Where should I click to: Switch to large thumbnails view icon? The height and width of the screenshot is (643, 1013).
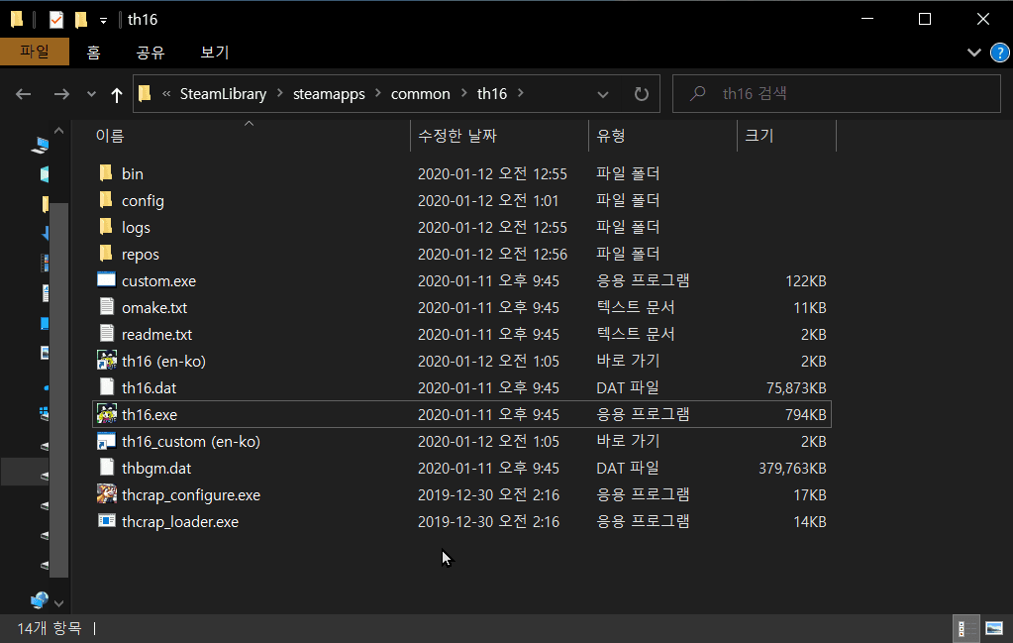tap(993, 628)
